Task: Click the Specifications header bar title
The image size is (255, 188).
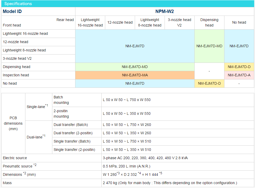Action: (18, 4)
